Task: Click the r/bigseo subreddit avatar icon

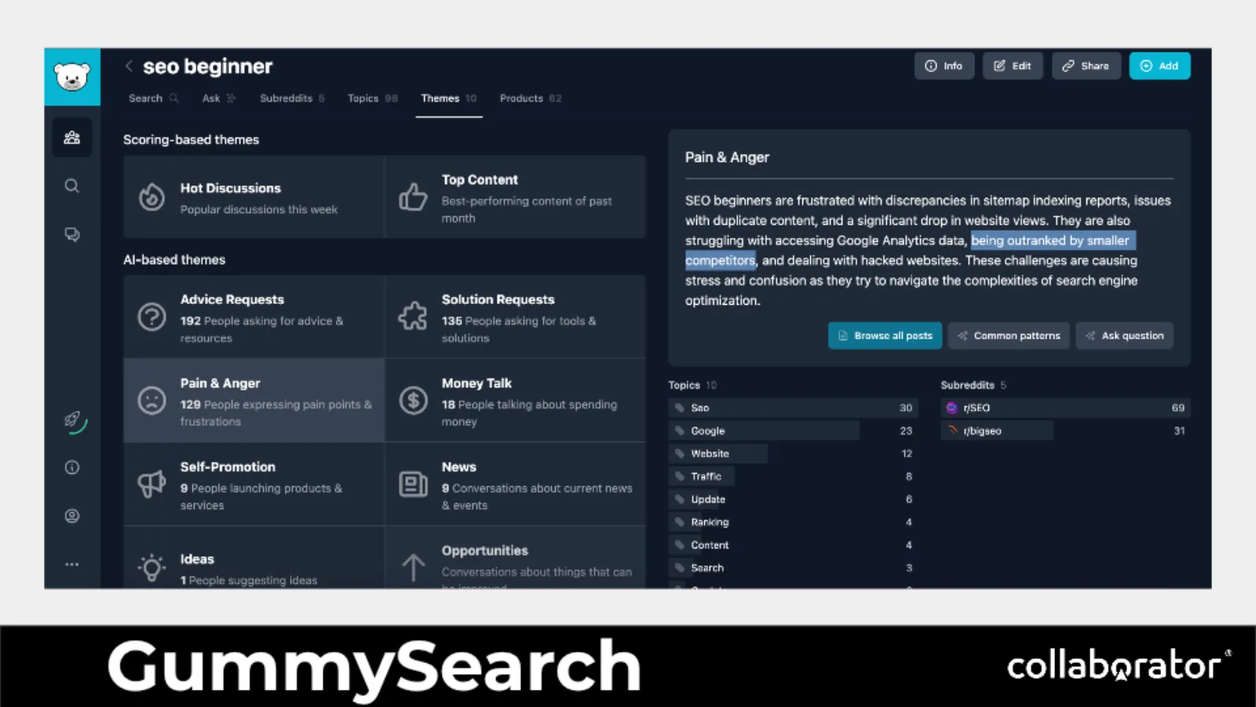Action: [952, 430]
